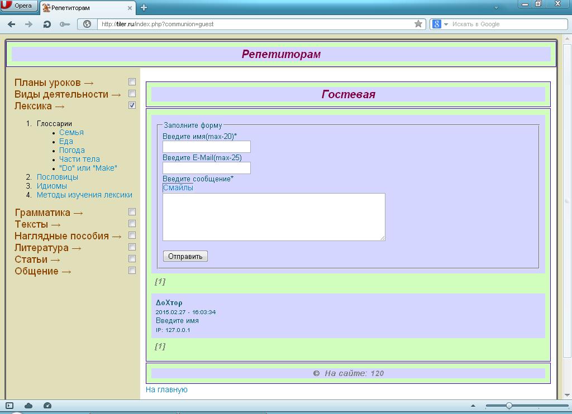Open the Смайлы link
This screenshot has height=414, width=572.
coord(178,188)
